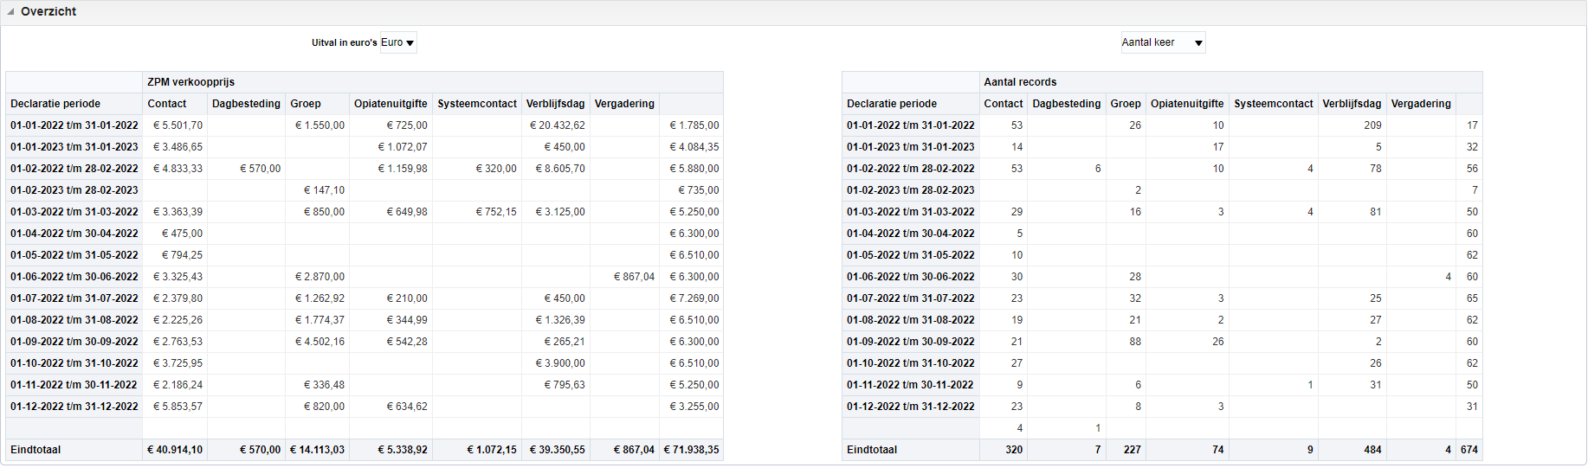1588x468 pixels.
Task: Click the Opiatenuitgifte header in Aantal records table
Action: tap(1187, 104)
